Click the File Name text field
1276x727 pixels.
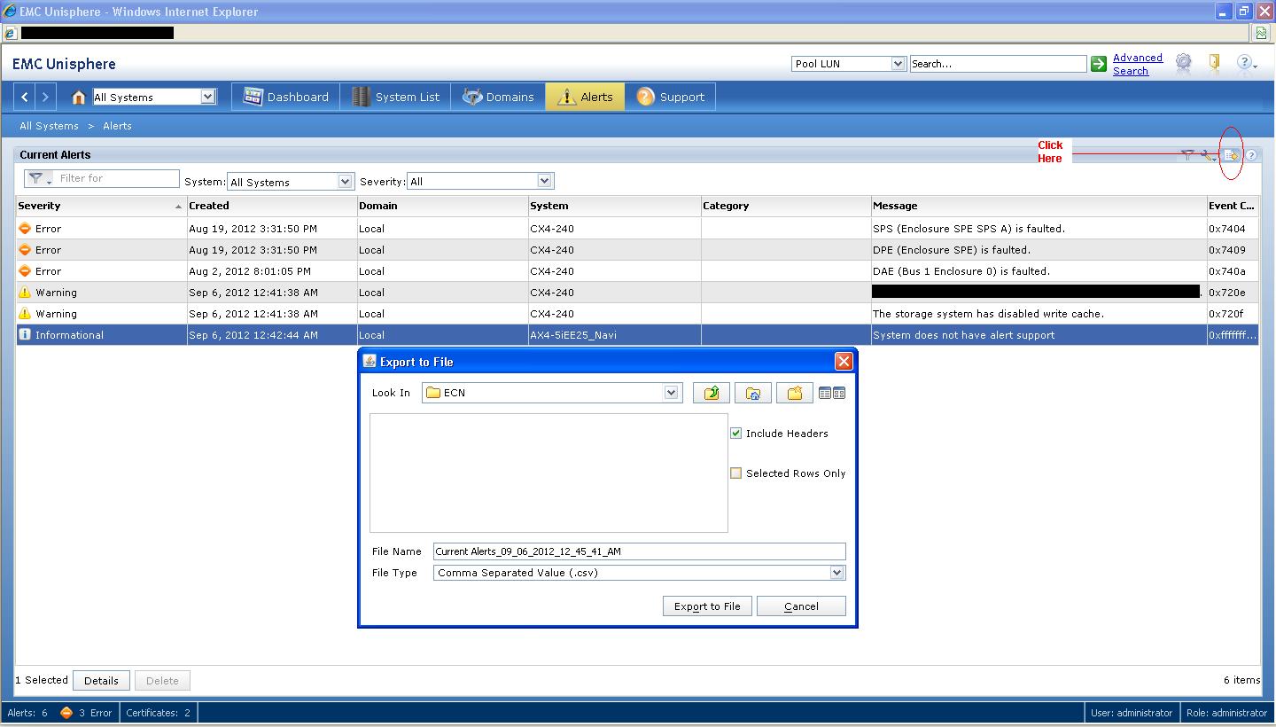tap(639, 551)
